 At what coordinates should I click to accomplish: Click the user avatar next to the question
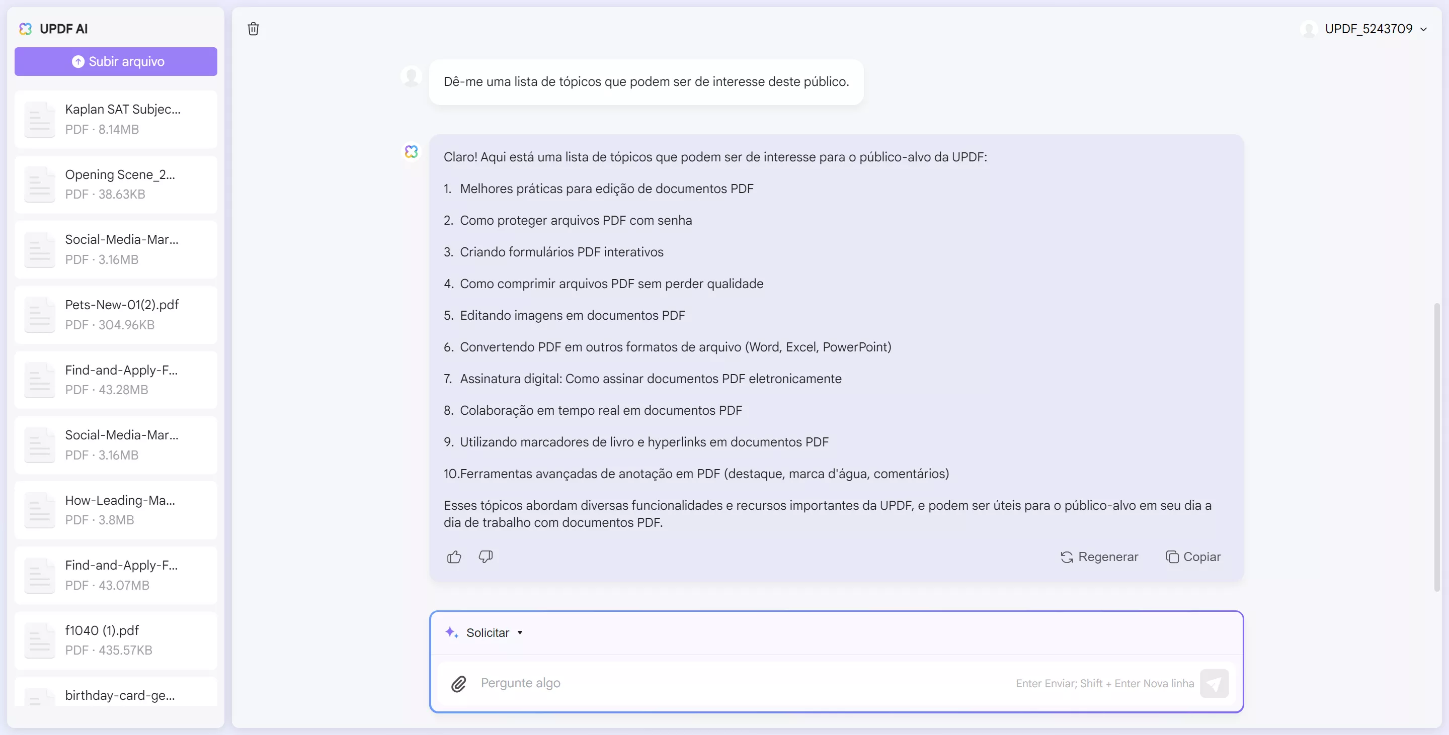[x=412, y=76]
